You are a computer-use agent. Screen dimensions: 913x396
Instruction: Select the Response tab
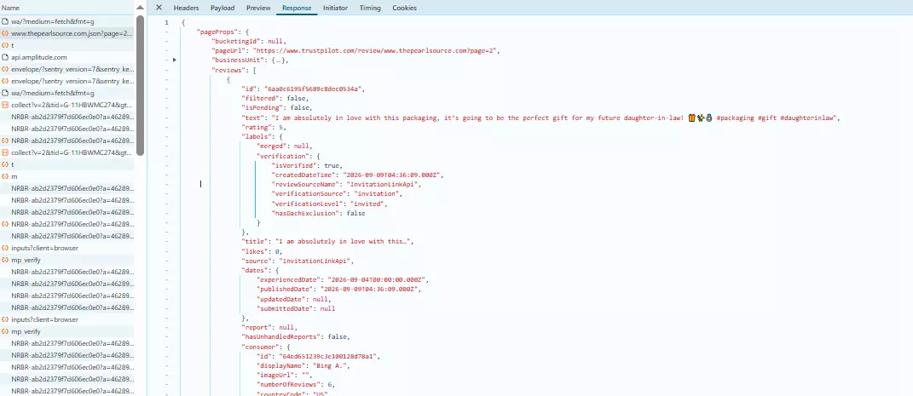coord(297,9)
